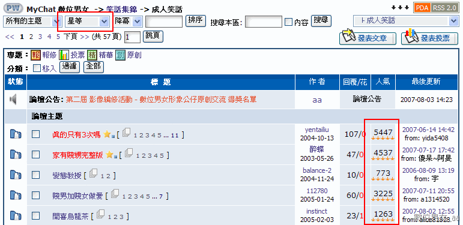The image size is (463, 225).
Task: Open page 11 of 真的只有3次嗎 thread
Action: [175, 136]
